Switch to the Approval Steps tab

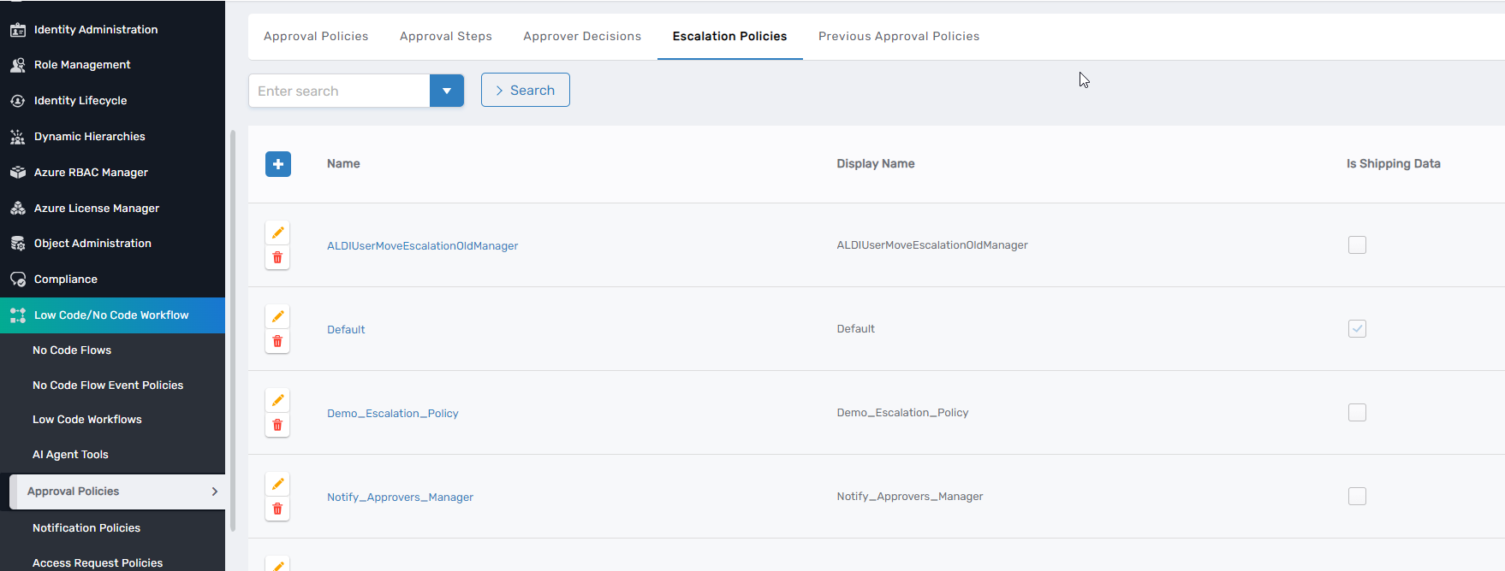pos(445,37)
